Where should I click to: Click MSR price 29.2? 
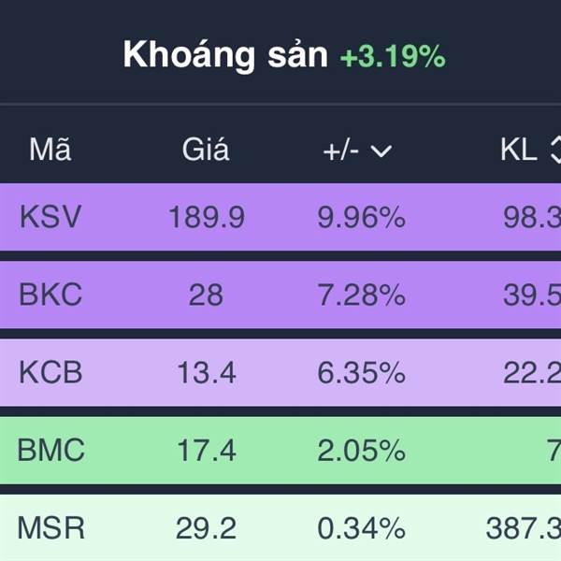tap(206, 528)
